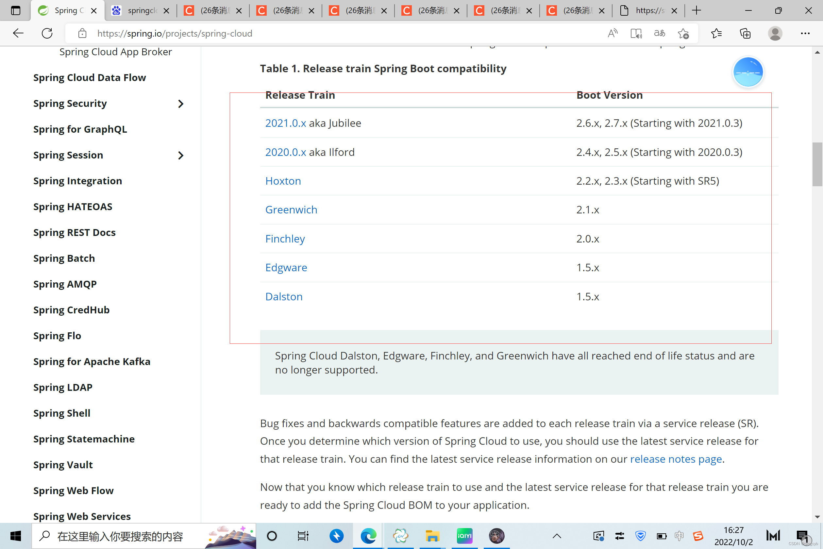The height and width of the screenshot is (549, 823).
Task: Click the browser refresh icon
Action: 47,33
